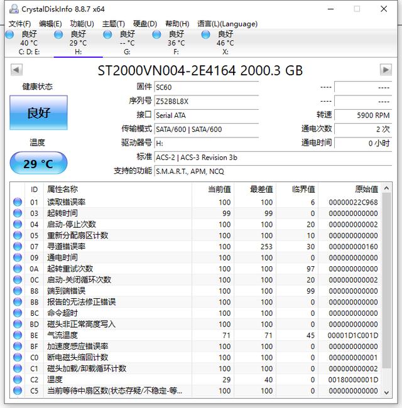Open the 硬盘(D) menu

pyautogui.click(x=145, y=24)
